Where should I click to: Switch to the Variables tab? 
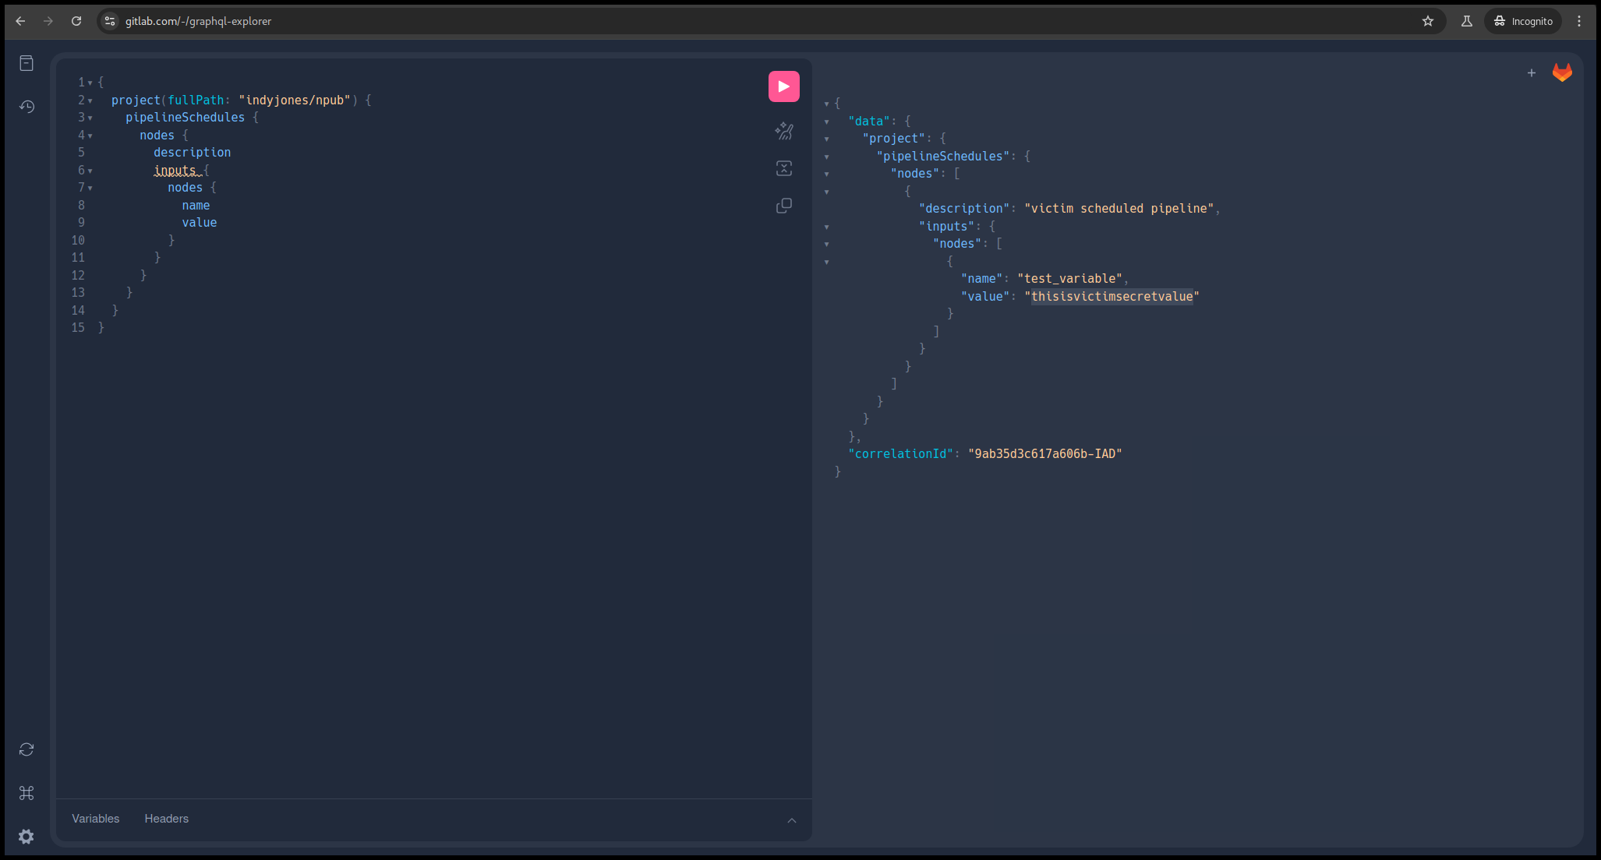96,819
